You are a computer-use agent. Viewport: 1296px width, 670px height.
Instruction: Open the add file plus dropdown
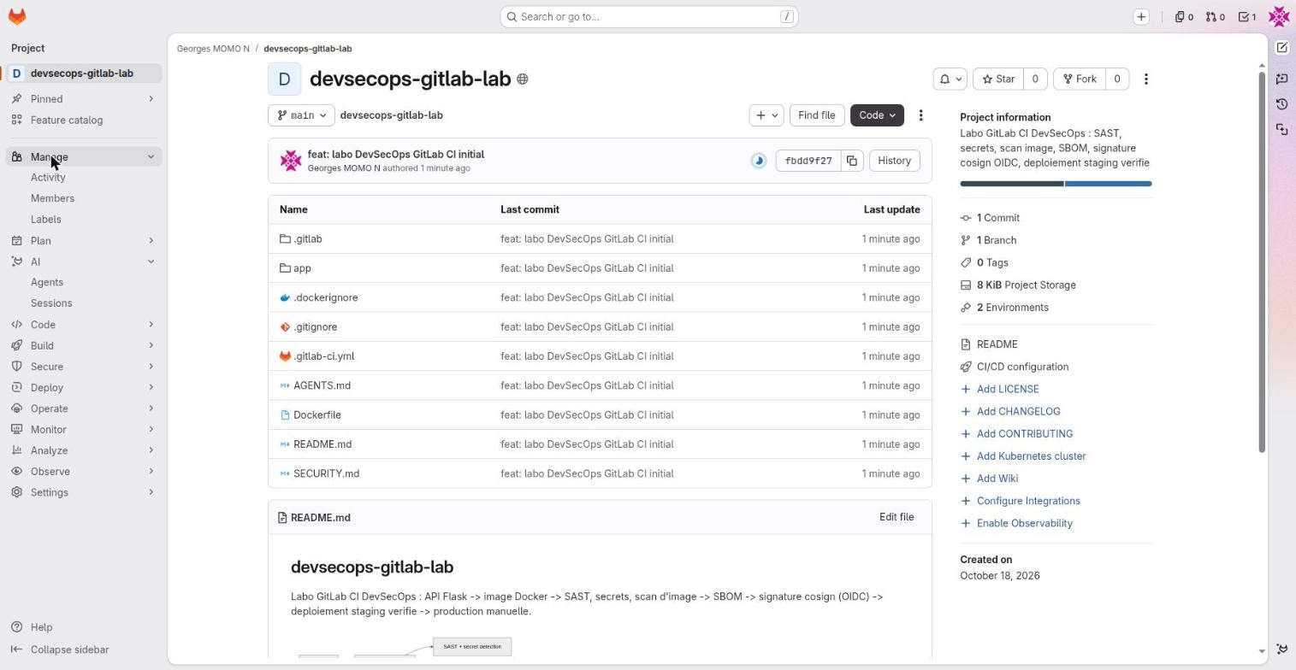click(x=766, y=115)
